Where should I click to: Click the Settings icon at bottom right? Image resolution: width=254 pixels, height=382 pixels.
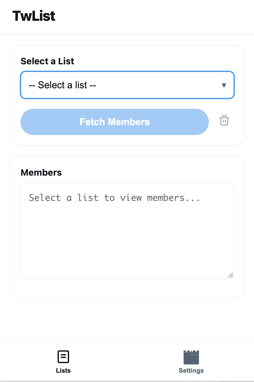coord(191,356)
